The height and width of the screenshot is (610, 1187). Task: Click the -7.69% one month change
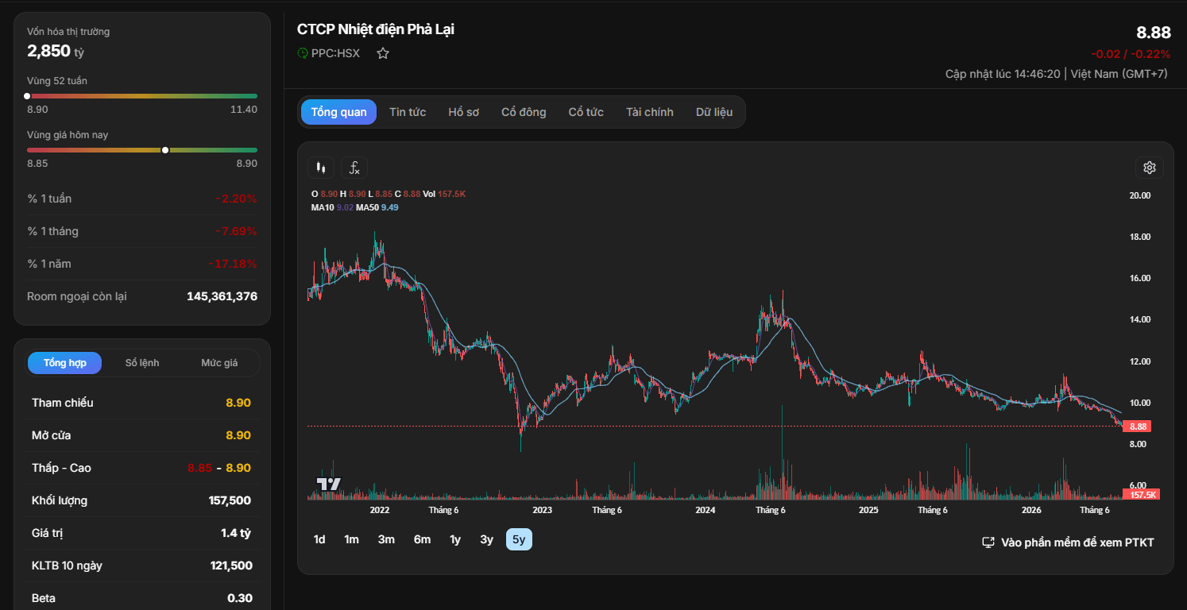click(x=236, y=231)
